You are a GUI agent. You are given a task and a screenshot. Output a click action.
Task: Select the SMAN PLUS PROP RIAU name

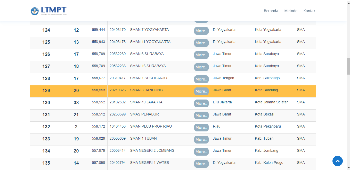[151, 126]
